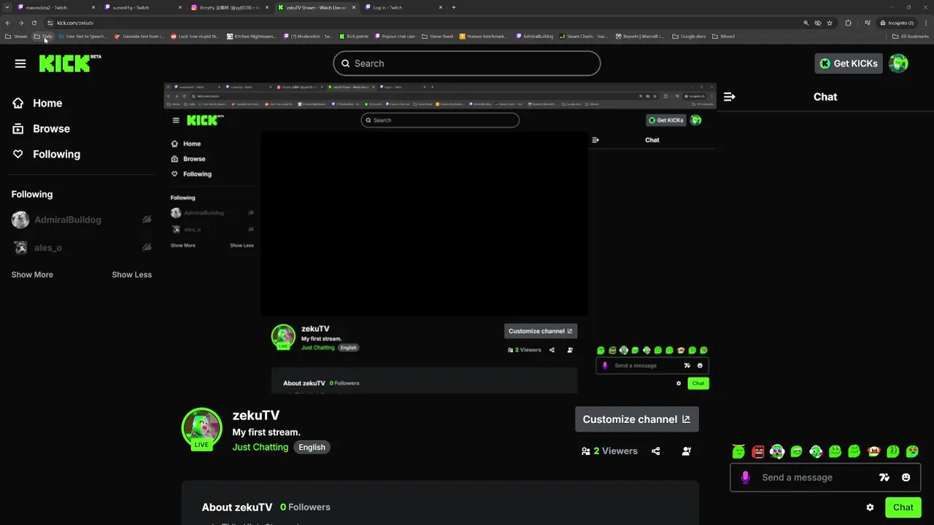Screen dimensions: 934x525
Task: Focus the top Search field
Action: pos(467,63)
